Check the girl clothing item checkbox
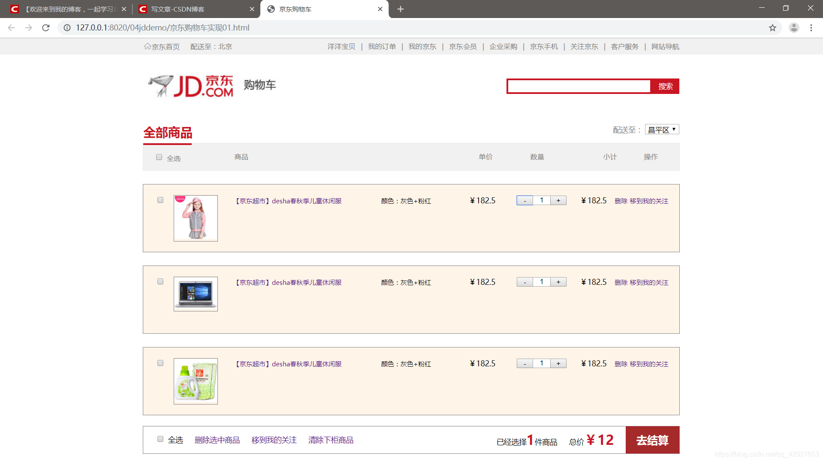This screenshot has width=823, height=462. pos(160,200)
